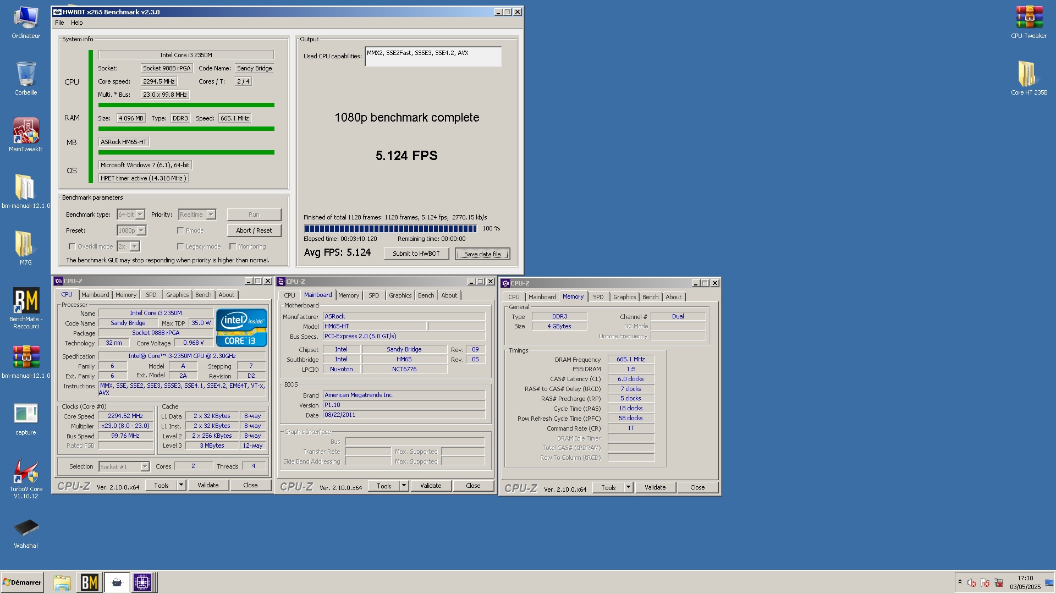Click the Démarrer start button

point(22,582)
